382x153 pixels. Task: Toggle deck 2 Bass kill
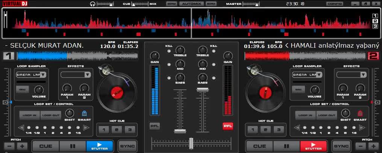click(214, 78)
